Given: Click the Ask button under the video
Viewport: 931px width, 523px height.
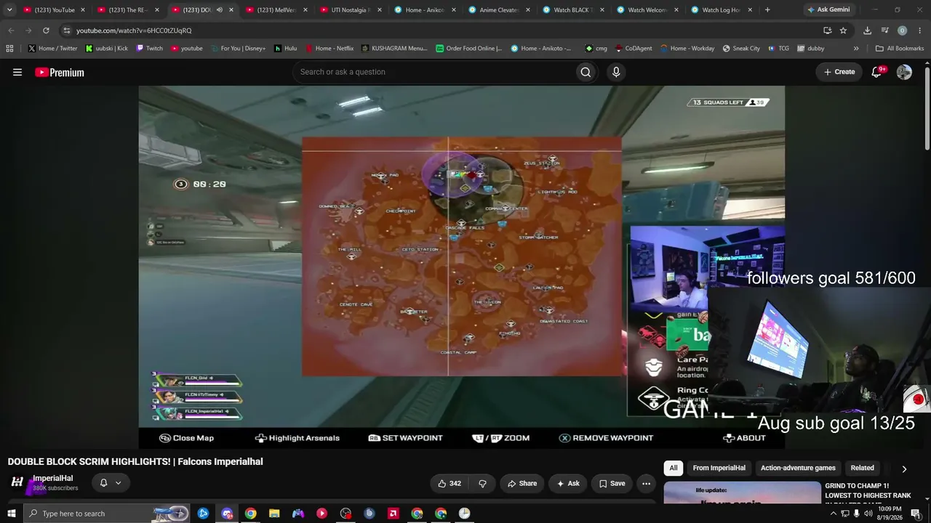Looking at the screenshot, I should click(x=568, y=483).
